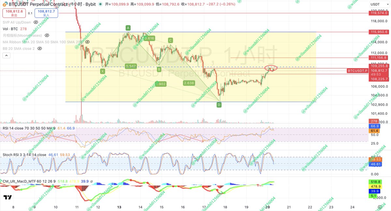The width and height of the screenshot is (391, 211).
Task: Click the 106,000.0 price axis label
Action: [x=379, y=86]
